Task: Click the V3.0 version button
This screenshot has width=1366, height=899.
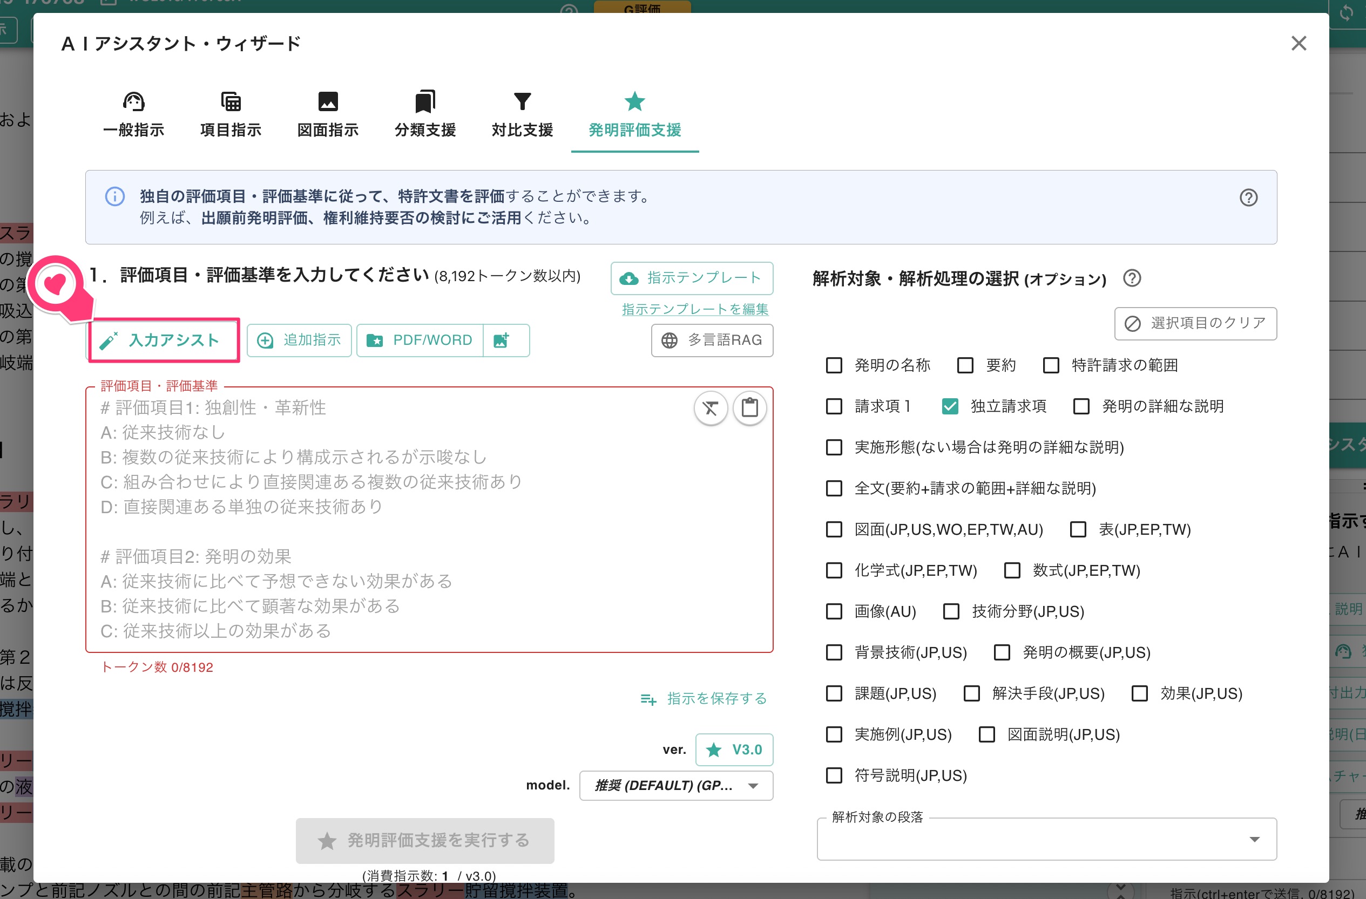Action: click(x=734, y=750)
